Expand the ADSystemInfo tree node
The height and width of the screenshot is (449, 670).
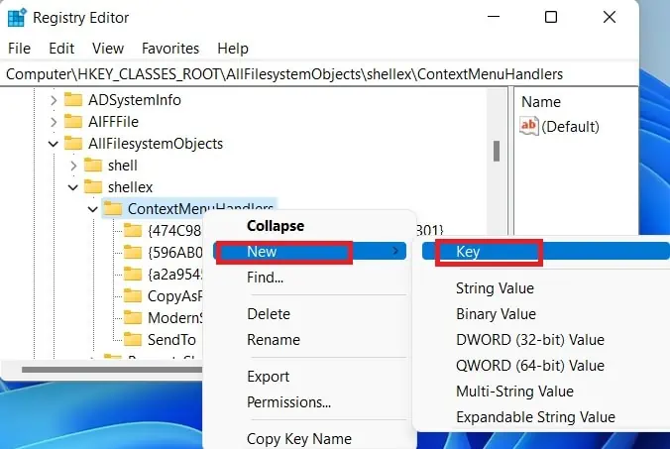[x=54, y=100]
